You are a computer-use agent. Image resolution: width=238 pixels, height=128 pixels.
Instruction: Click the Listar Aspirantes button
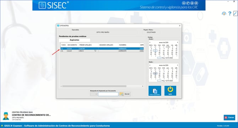[155, 91]
